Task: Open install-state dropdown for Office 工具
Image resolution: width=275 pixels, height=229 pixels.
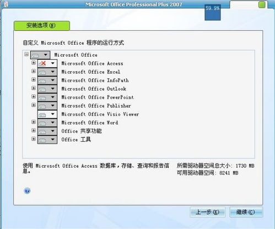Action: coord(47,140)
